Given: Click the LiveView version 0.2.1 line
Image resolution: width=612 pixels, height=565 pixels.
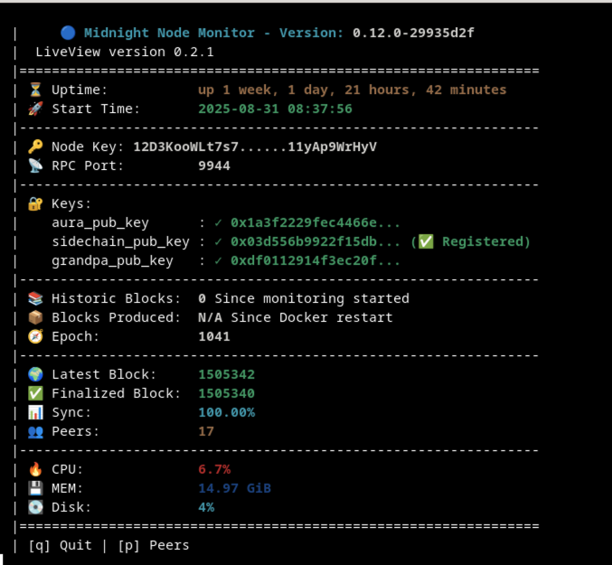Looking at the screenshot, I should pos(125,52).
